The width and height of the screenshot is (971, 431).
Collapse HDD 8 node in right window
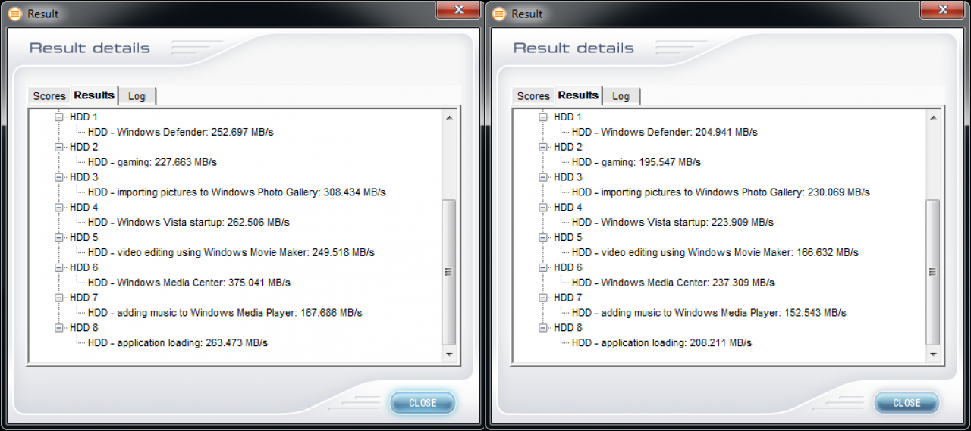[x=543, y=328]
